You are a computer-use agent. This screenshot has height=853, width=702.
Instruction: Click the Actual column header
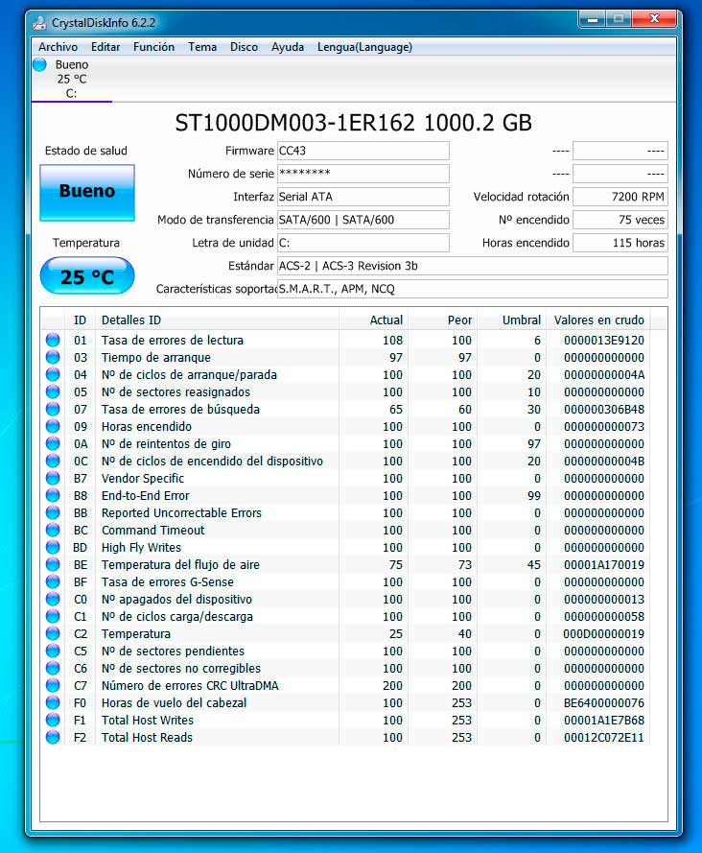[x=374, y=320]
